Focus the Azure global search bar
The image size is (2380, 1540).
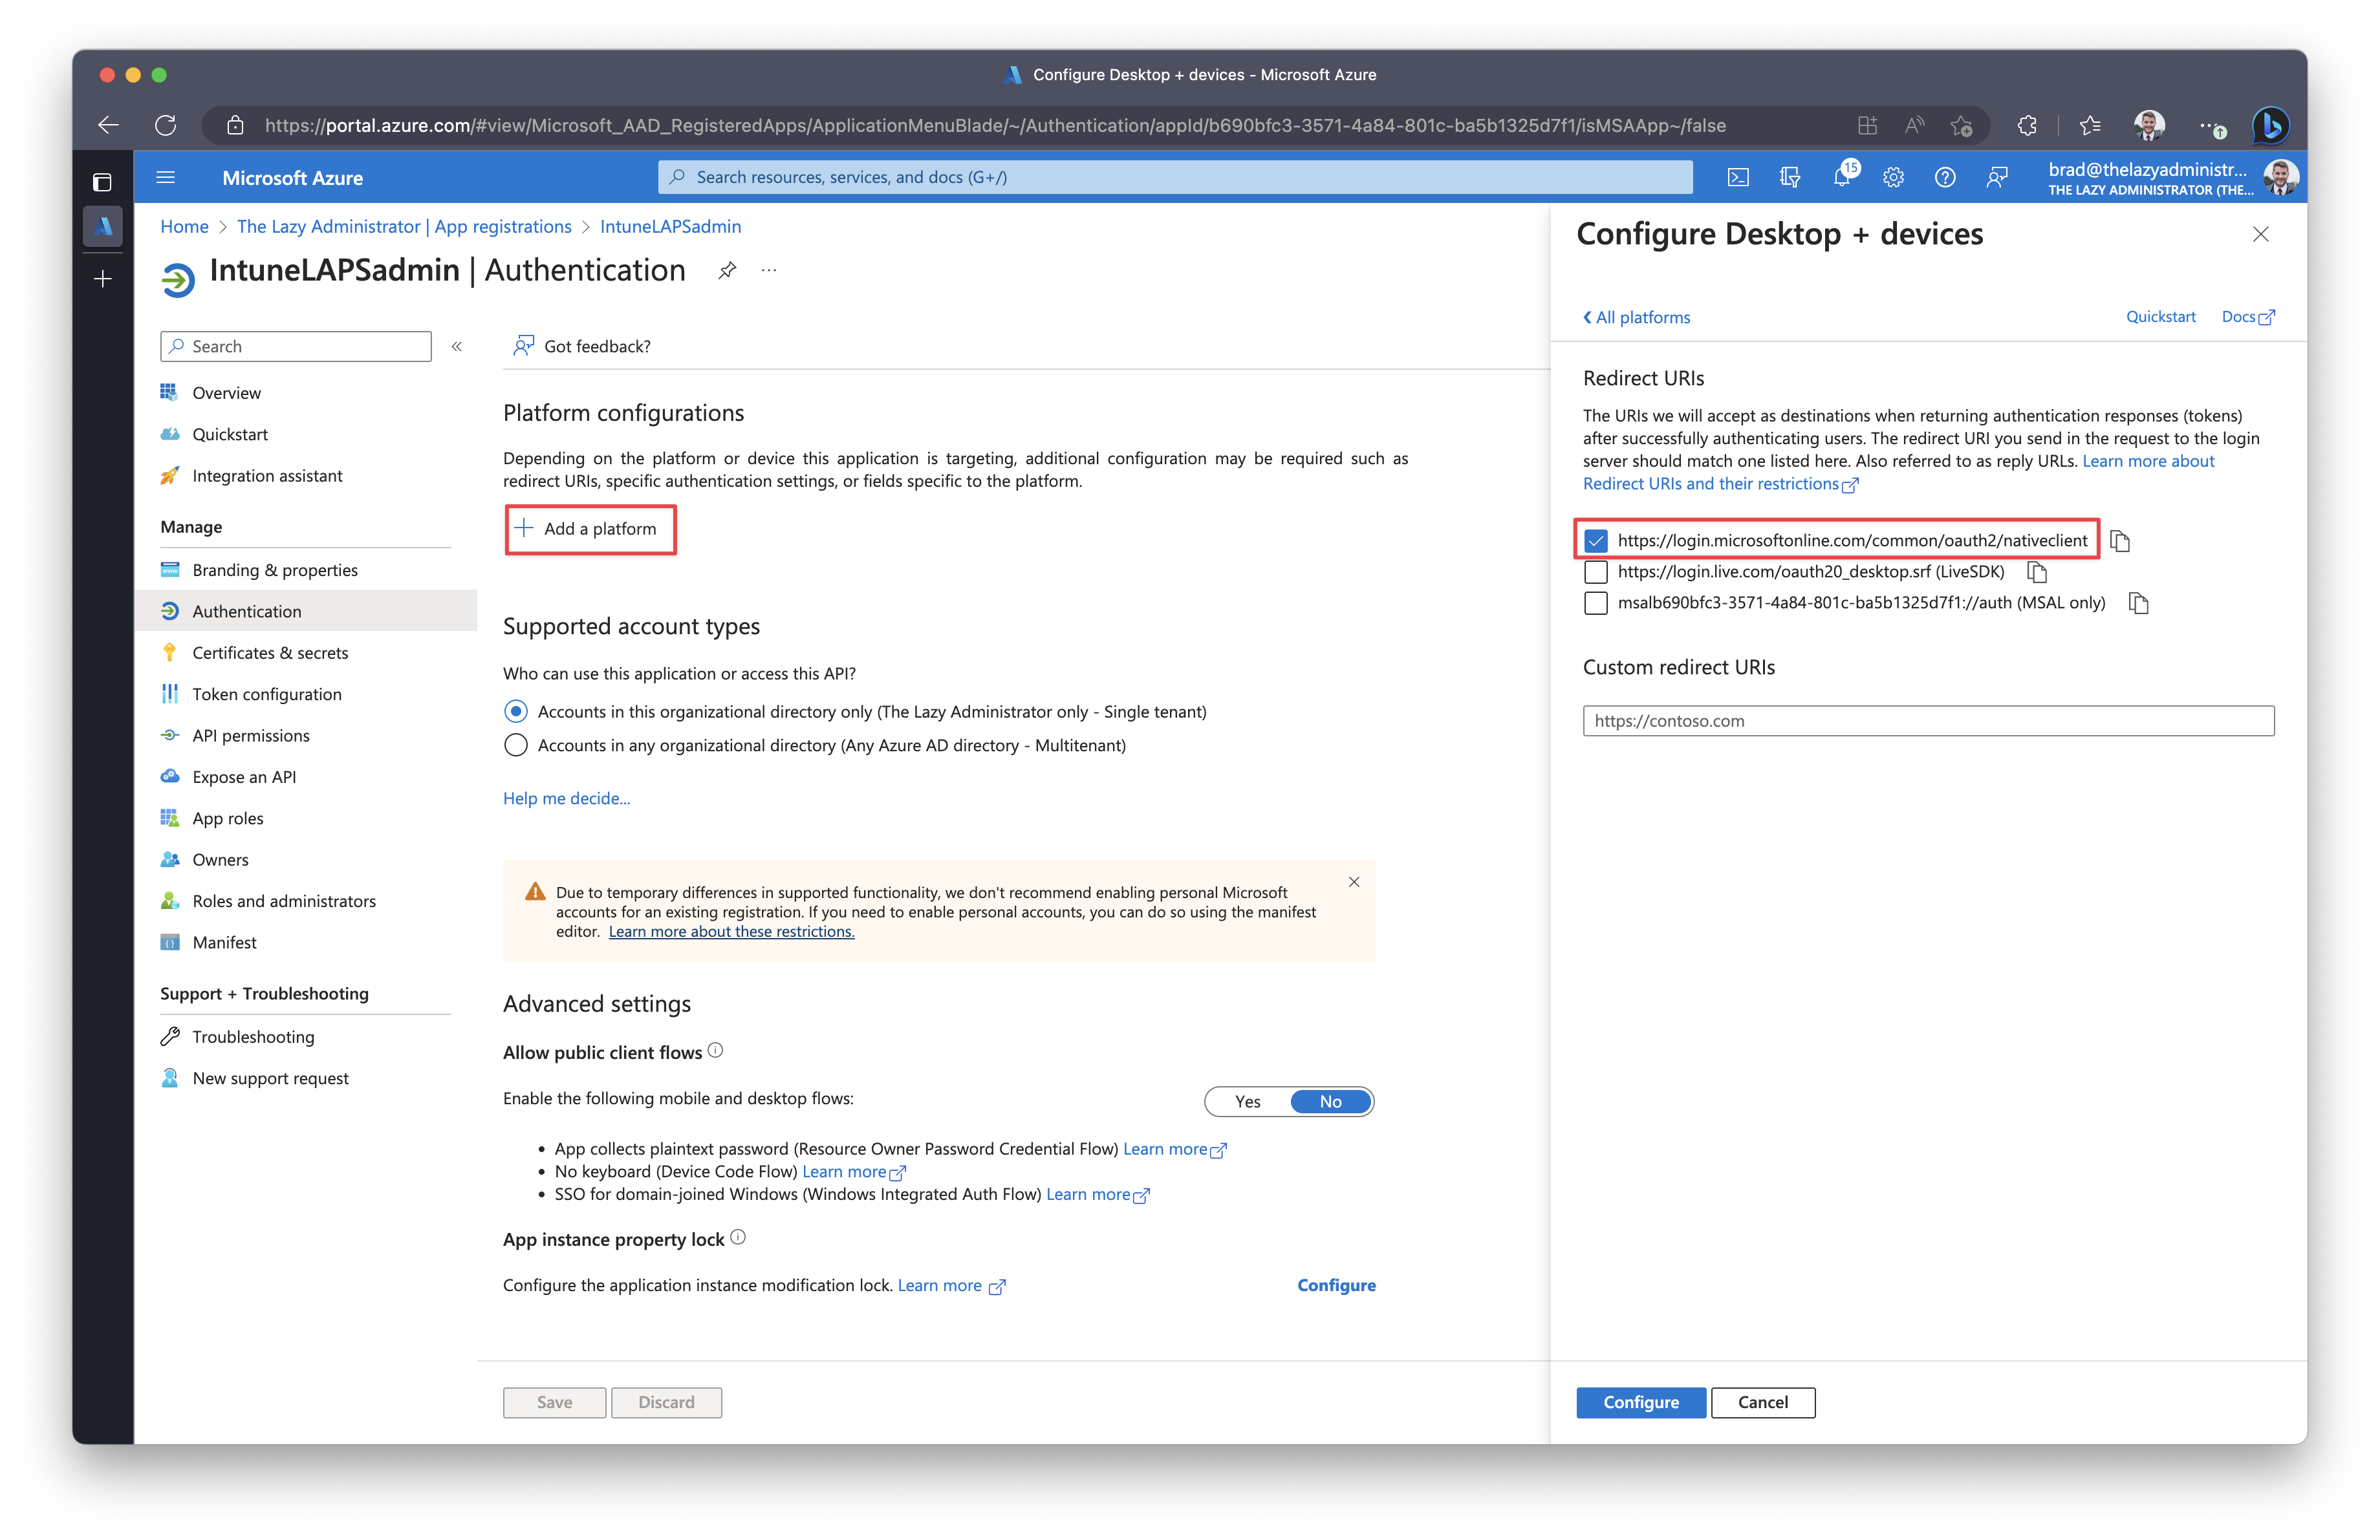[x=1175, y=177]
